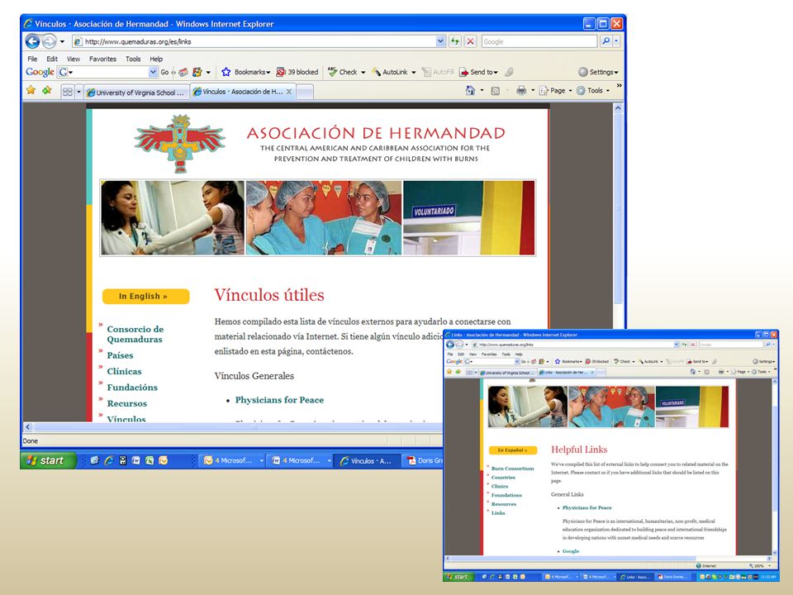Open the Favorites Center star in Vínculos window
This screenshot has height=595, width=793.
pos(31,90)
